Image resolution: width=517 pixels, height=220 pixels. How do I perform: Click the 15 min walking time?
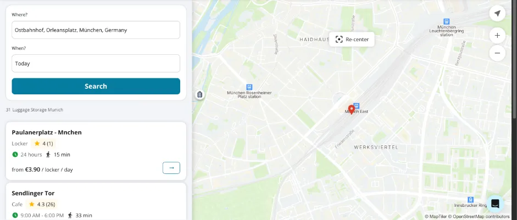pyautogui.click(x=62, y=155)
